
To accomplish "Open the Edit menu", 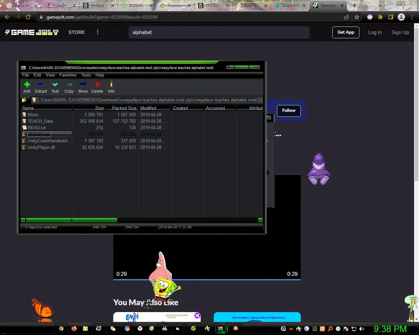I will point(37,75).
